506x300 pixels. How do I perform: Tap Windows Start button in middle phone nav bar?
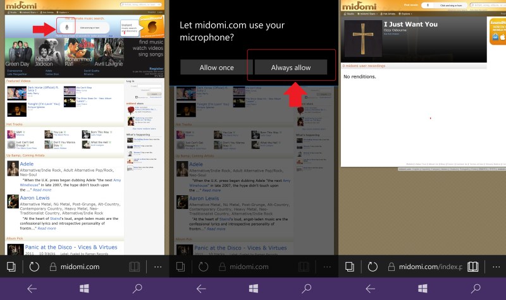(x=254, y=289)
